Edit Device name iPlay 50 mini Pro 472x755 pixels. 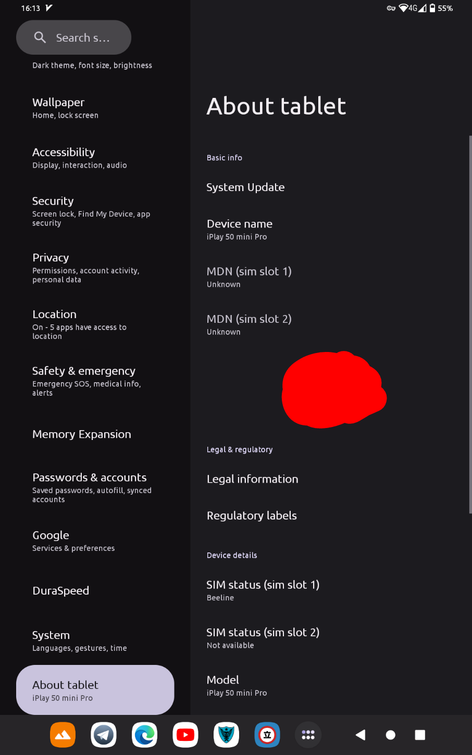coord(331,229)
